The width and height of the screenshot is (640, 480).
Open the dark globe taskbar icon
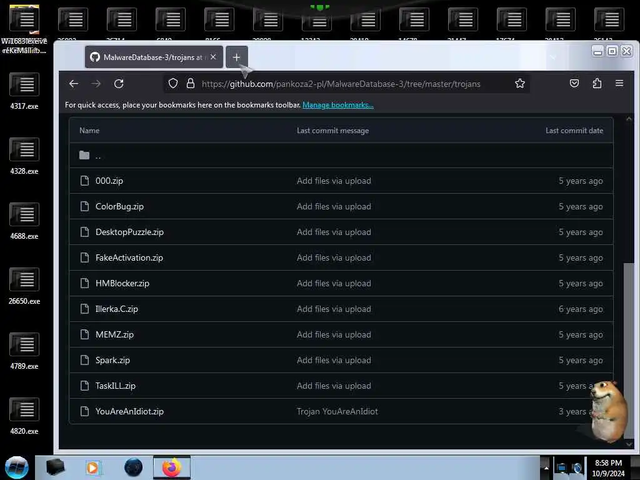click(134, 467)
